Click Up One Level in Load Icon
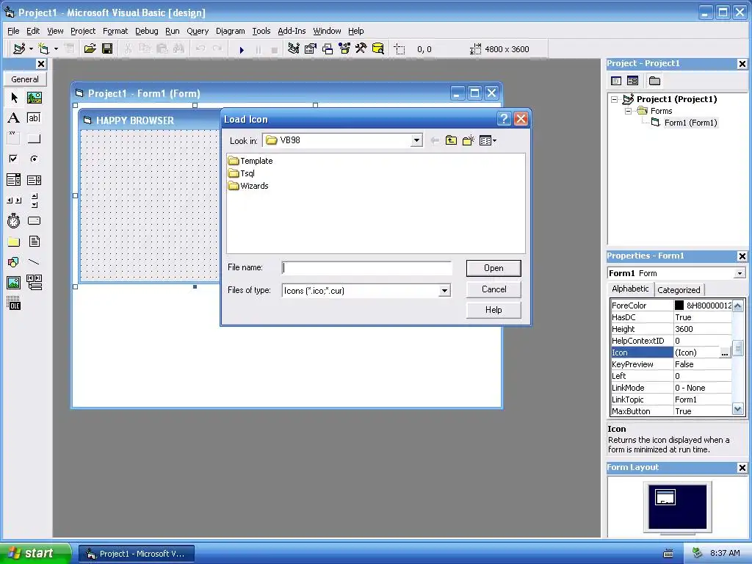 451,140
